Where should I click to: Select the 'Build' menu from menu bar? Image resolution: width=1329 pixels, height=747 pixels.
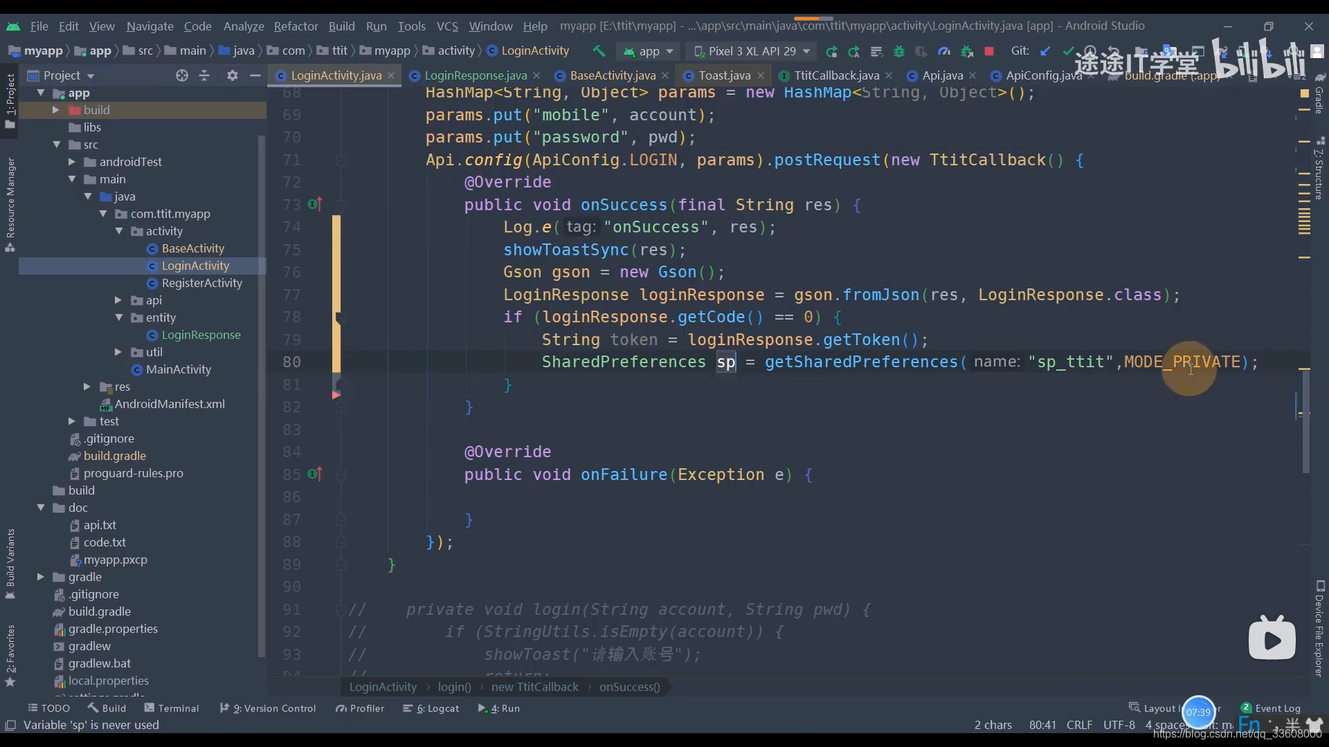341,26
